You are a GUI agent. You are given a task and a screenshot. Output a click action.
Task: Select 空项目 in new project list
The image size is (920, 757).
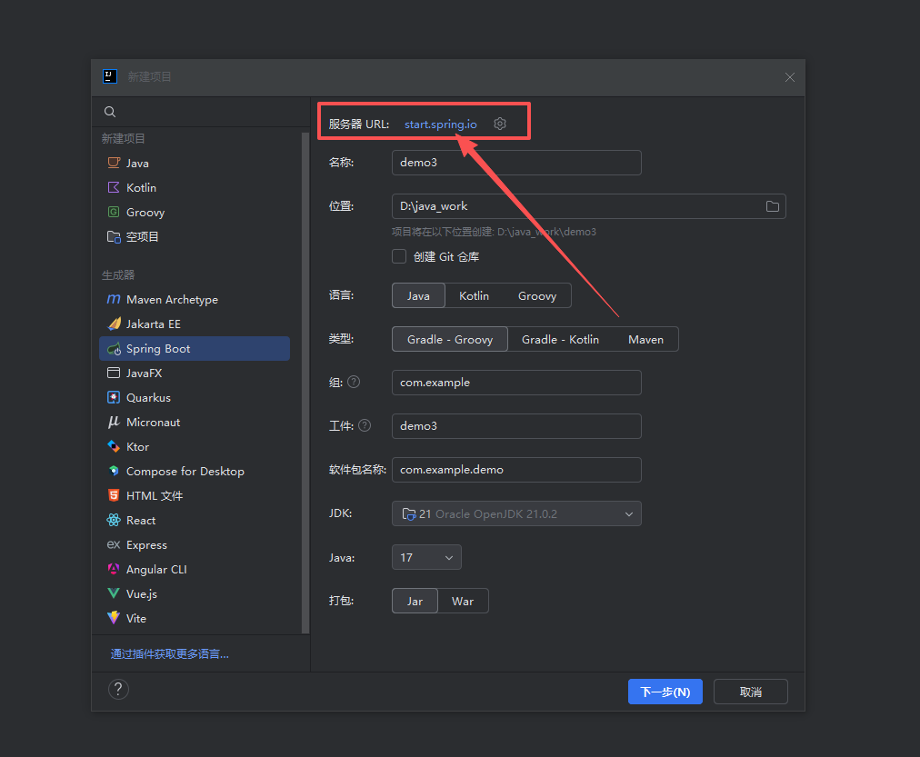coord(143,237)
